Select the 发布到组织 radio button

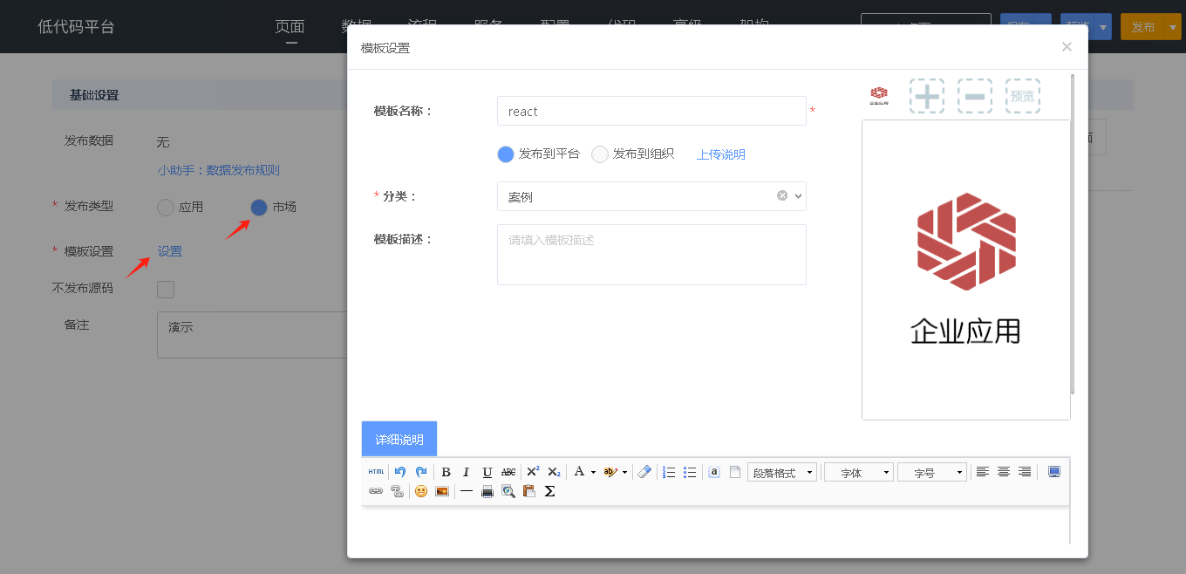600,154
